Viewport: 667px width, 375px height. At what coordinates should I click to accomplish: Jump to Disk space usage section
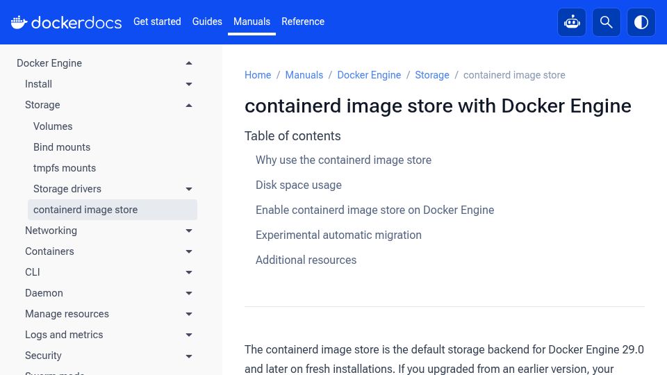point(299,185)
